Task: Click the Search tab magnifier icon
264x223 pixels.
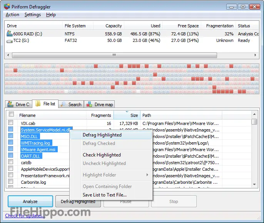Action: click(x=63, y=104)
